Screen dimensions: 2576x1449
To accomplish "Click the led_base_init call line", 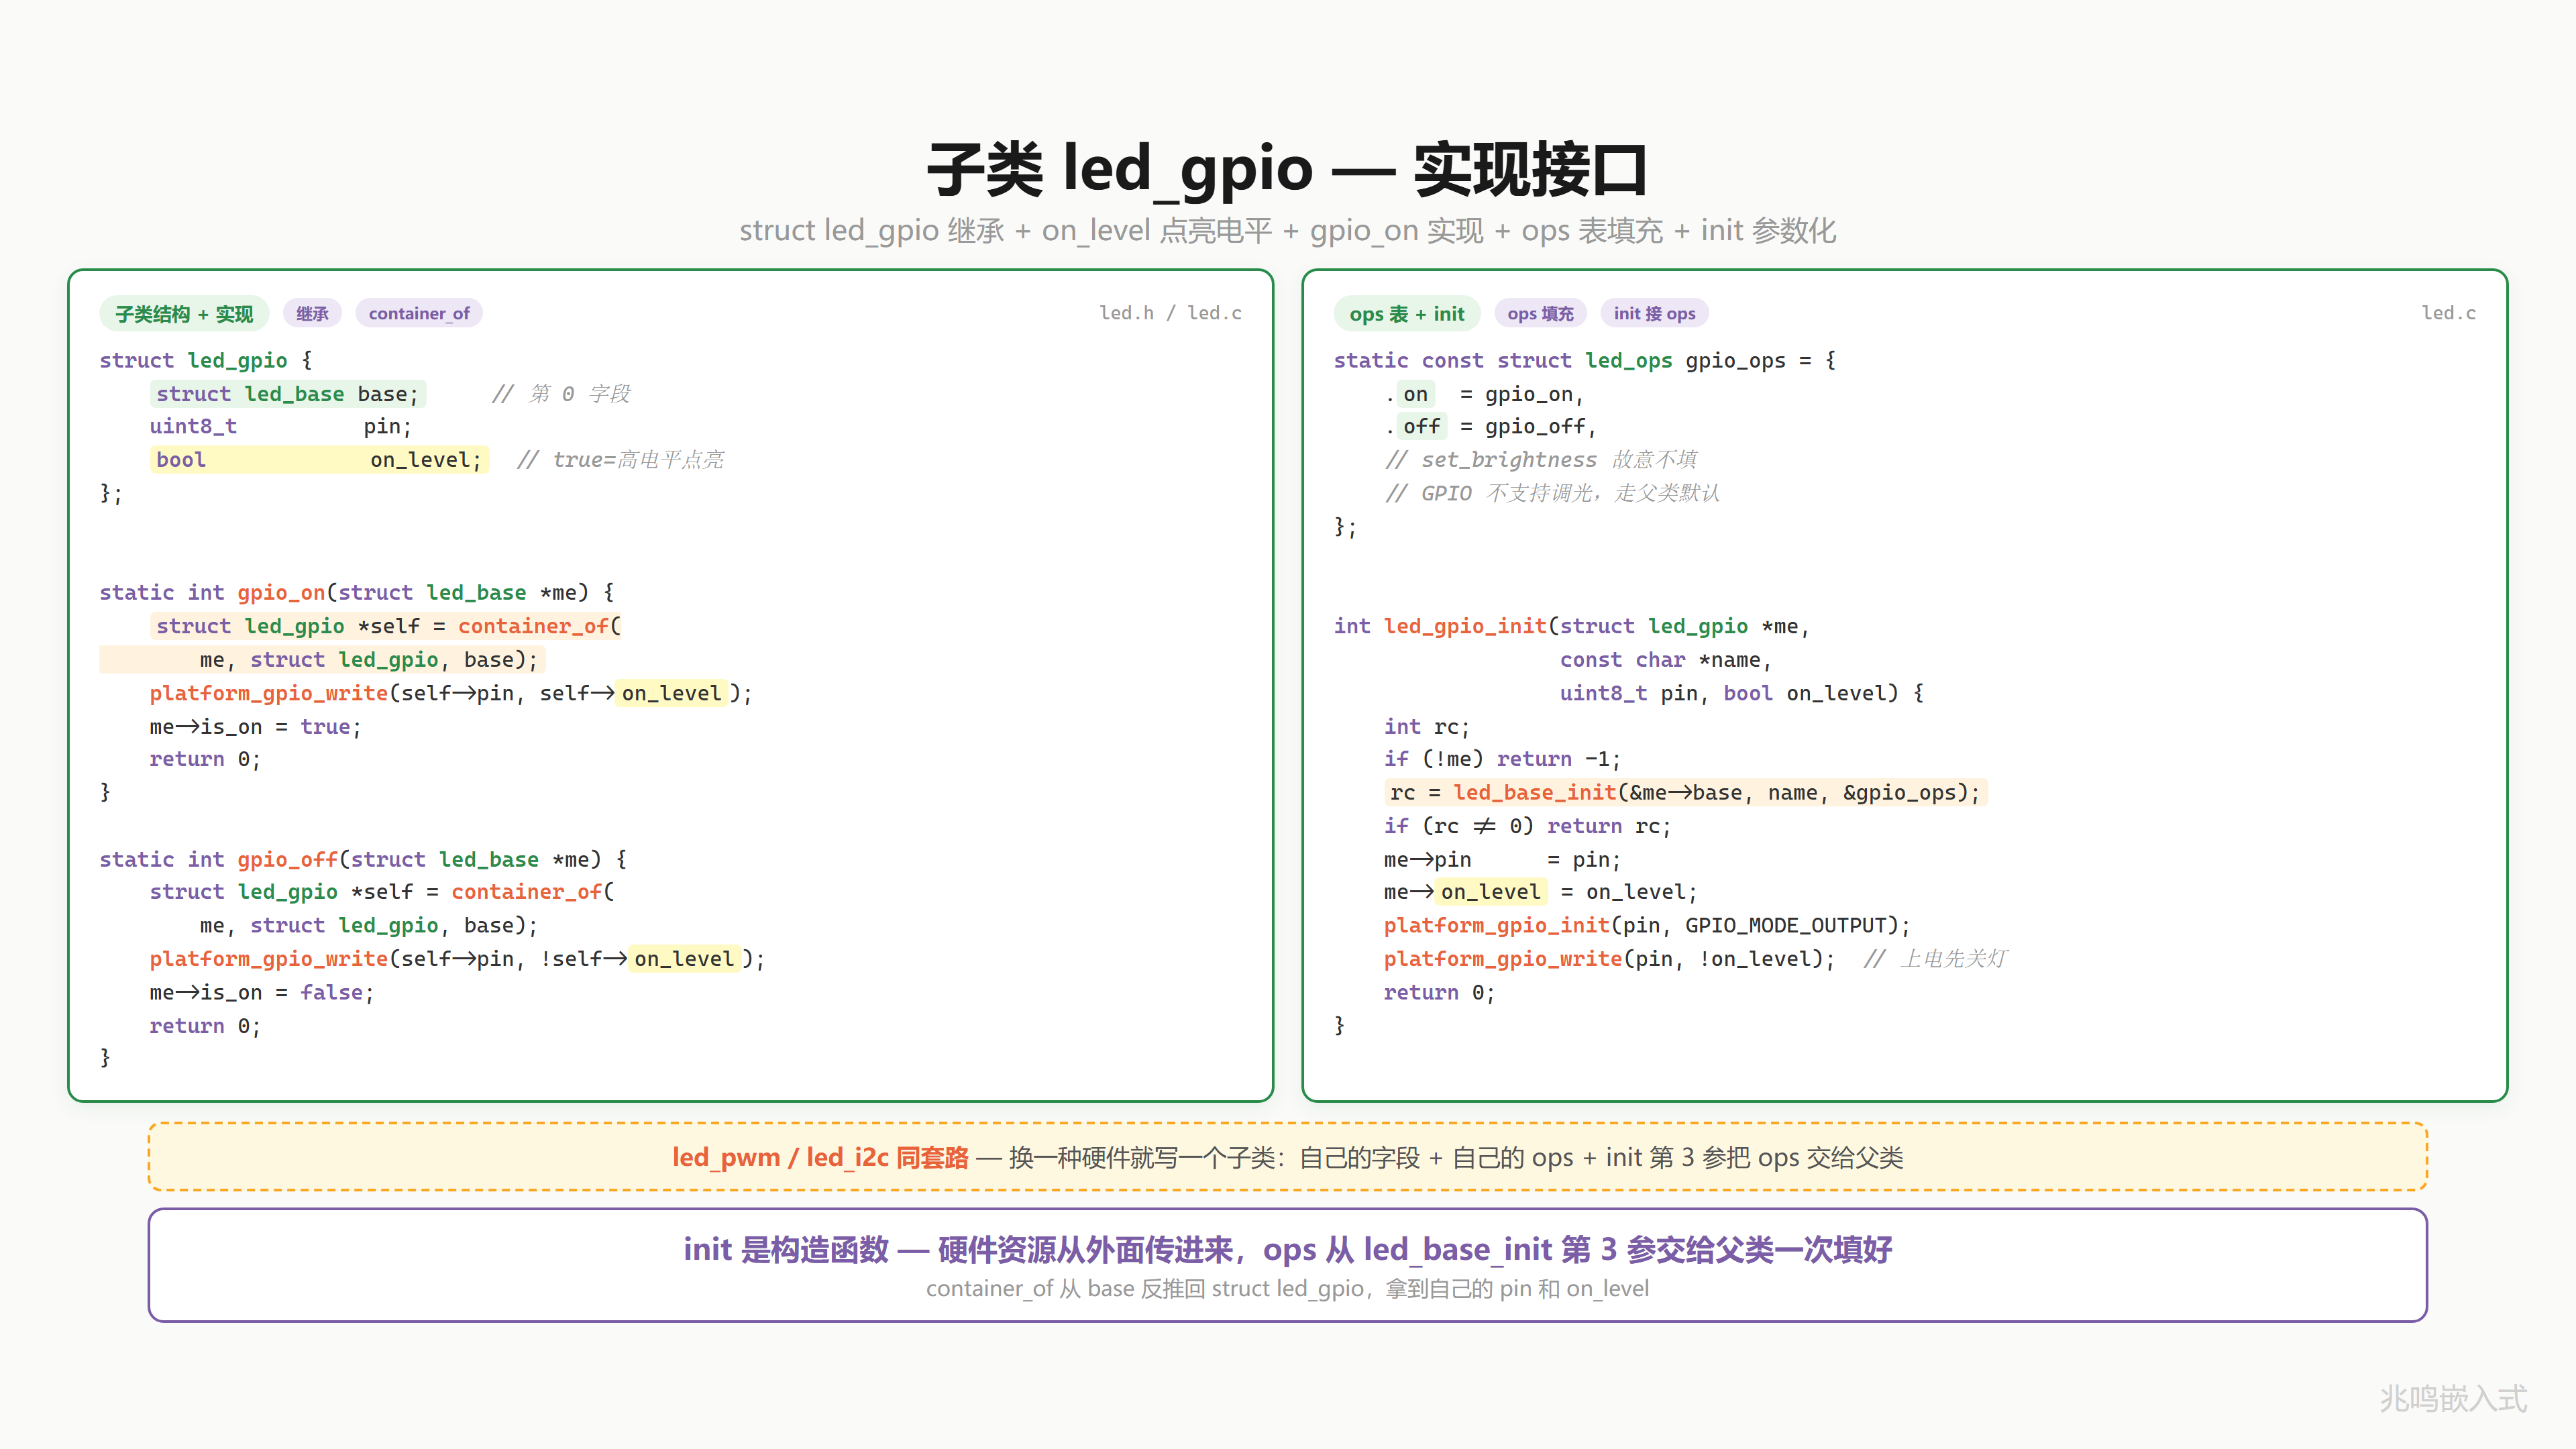I will pyautogui.click(x=1685, y=793).
